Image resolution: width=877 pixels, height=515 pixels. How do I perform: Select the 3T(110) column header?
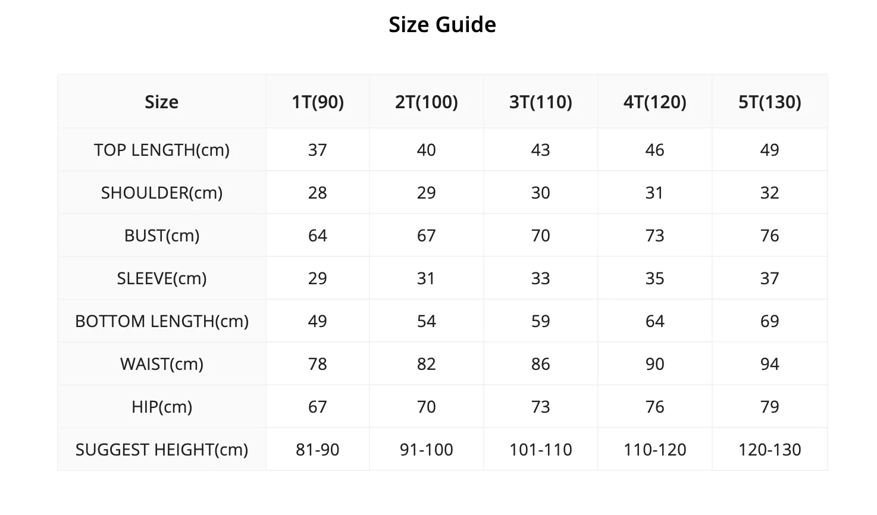[x=541, y=102]
